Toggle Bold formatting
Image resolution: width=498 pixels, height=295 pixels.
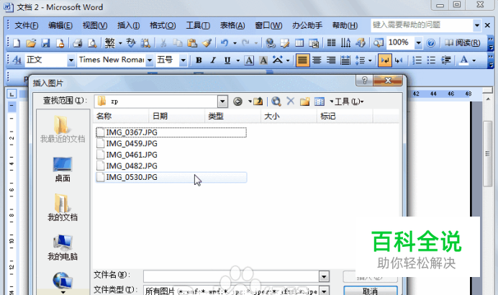199,60
